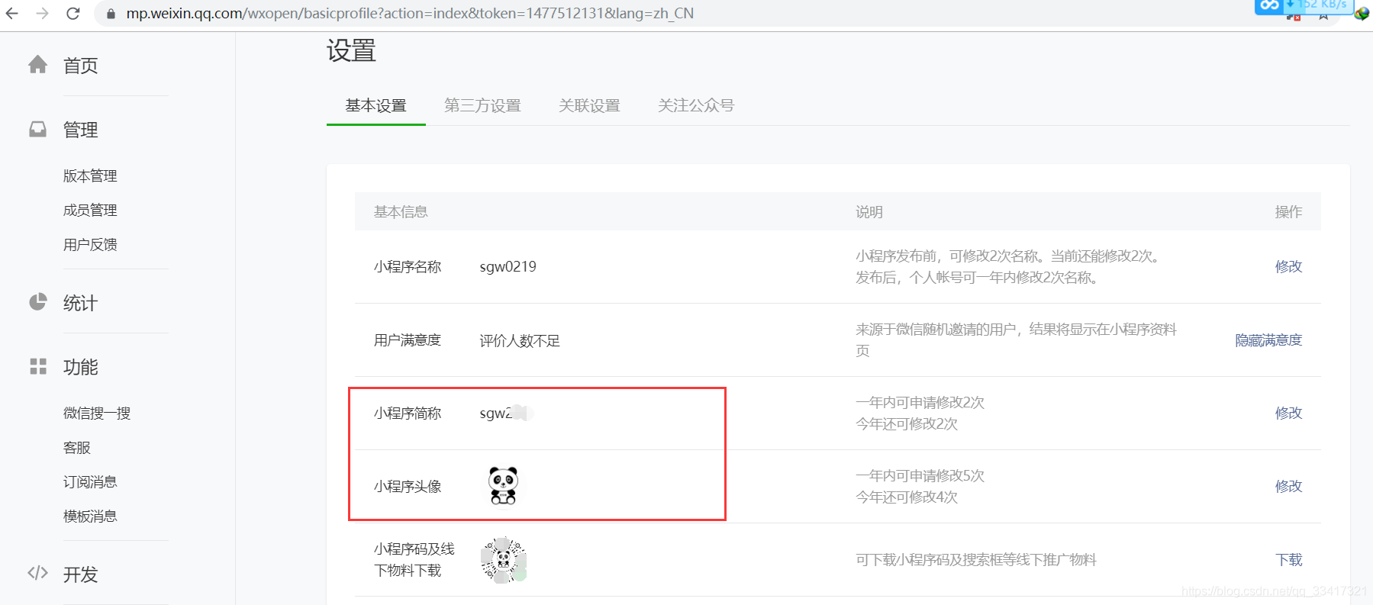Click the browser address bar URL
The width and height of the screenshot is (1373, 605).
[410, 14]
